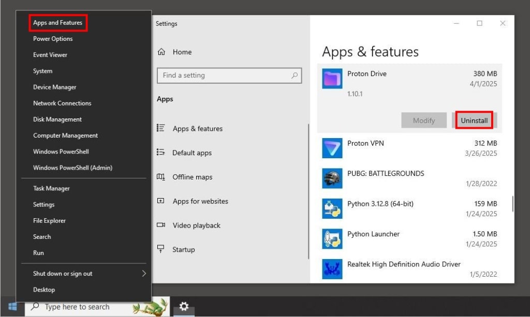Click the magnifier icon in Find a setting
Screen dimensions: 530x317
click(x=295, y=76)
